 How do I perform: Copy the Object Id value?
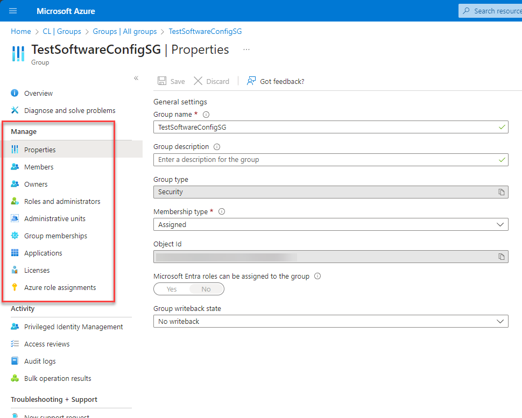tap(502, 257)
